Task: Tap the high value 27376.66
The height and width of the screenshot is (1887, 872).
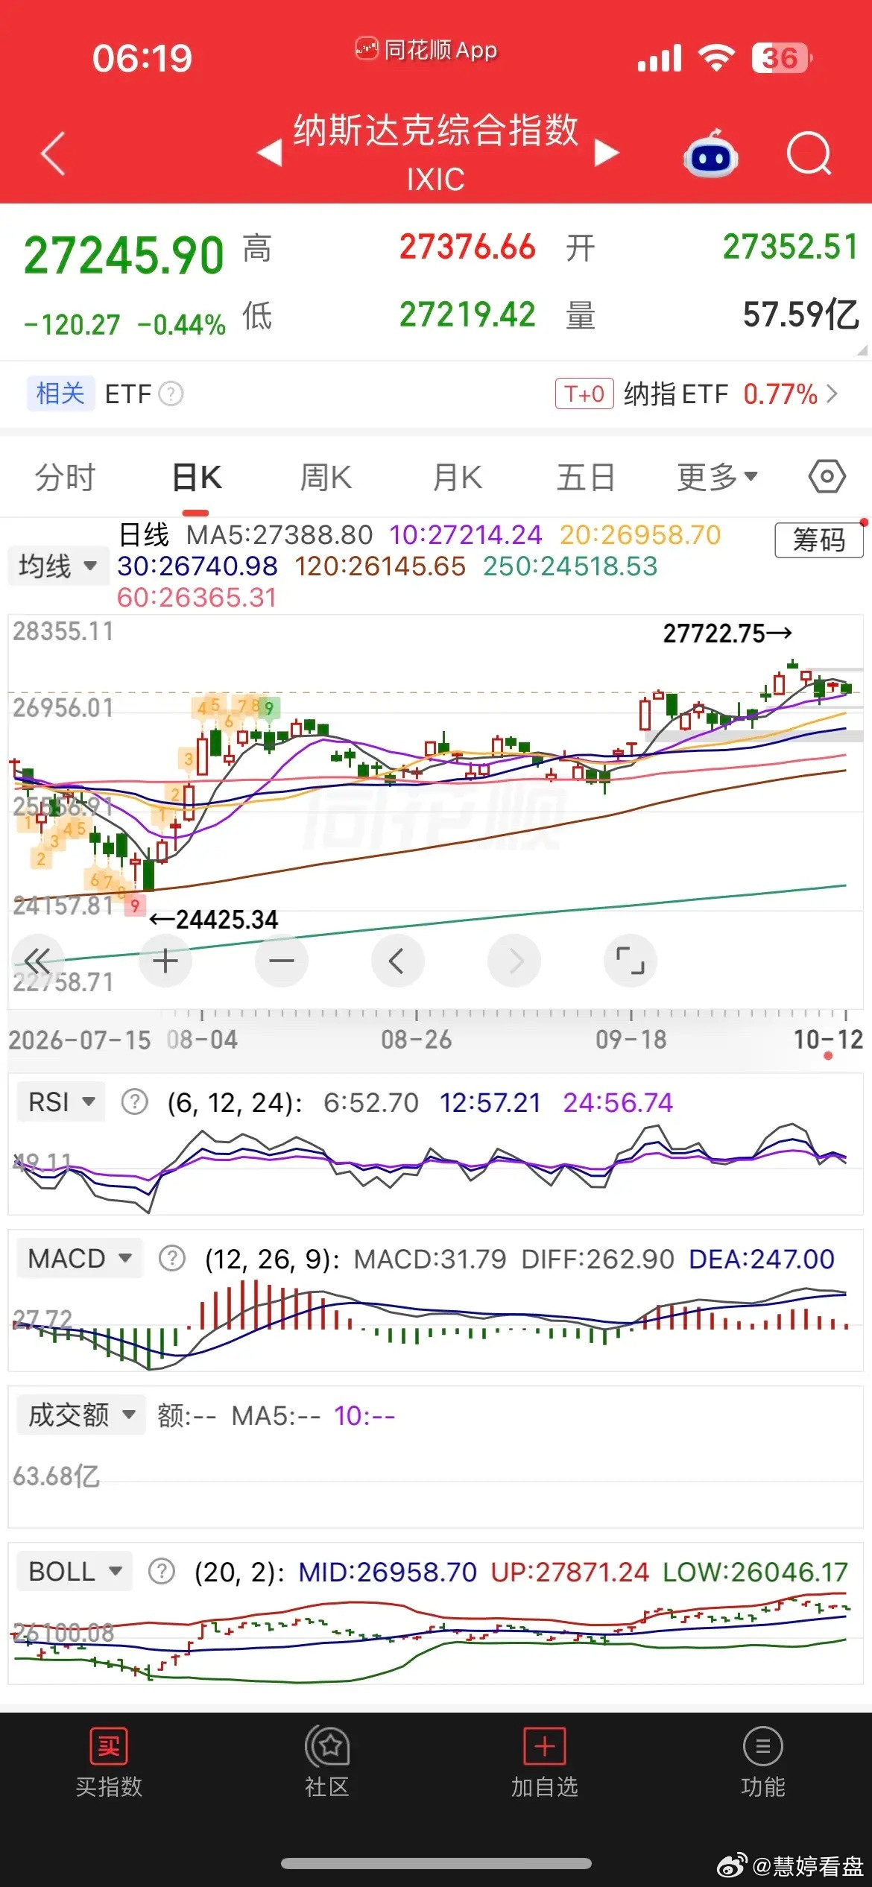Action: [467, 247]
